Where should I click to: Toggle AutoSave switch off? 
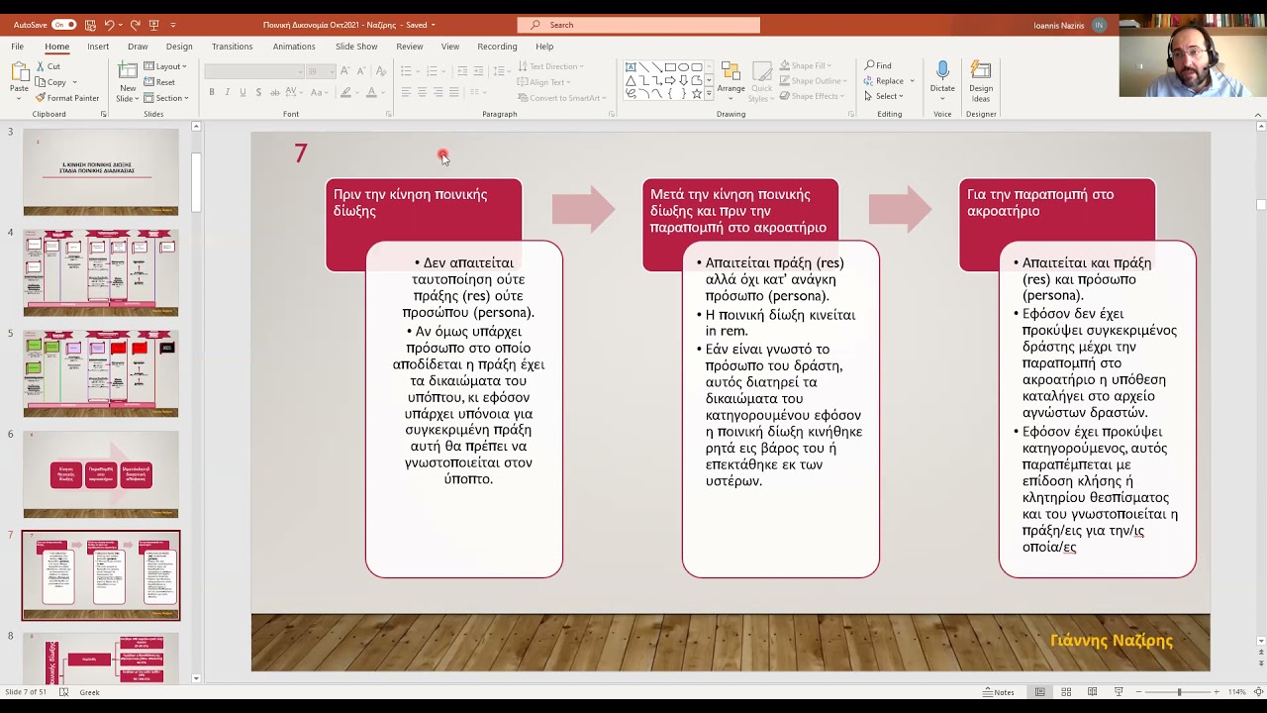63,25
